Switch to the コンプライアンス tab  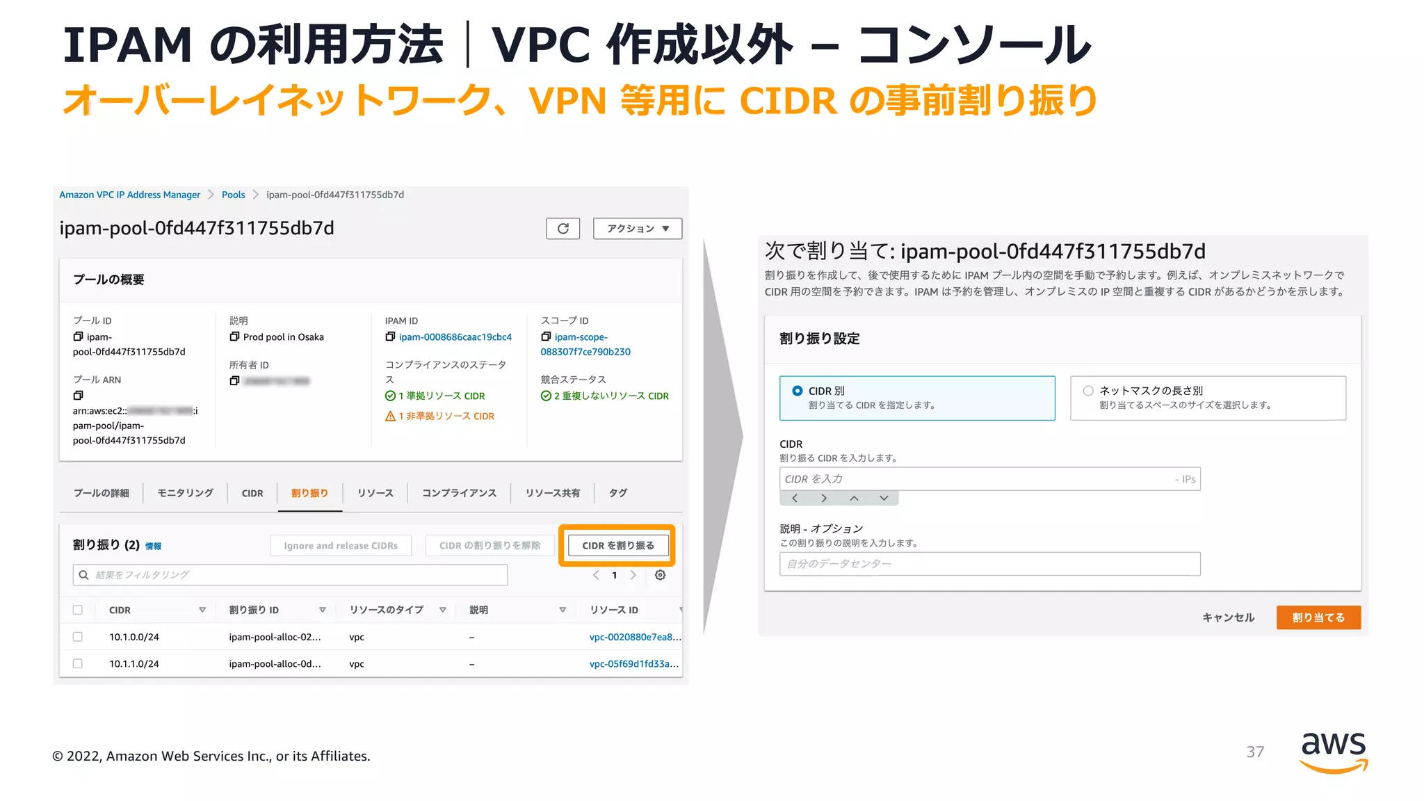459,493
